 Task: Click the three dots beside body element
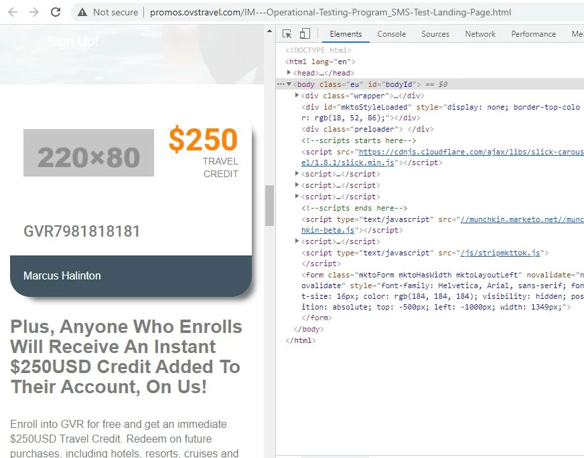[281, 84]
